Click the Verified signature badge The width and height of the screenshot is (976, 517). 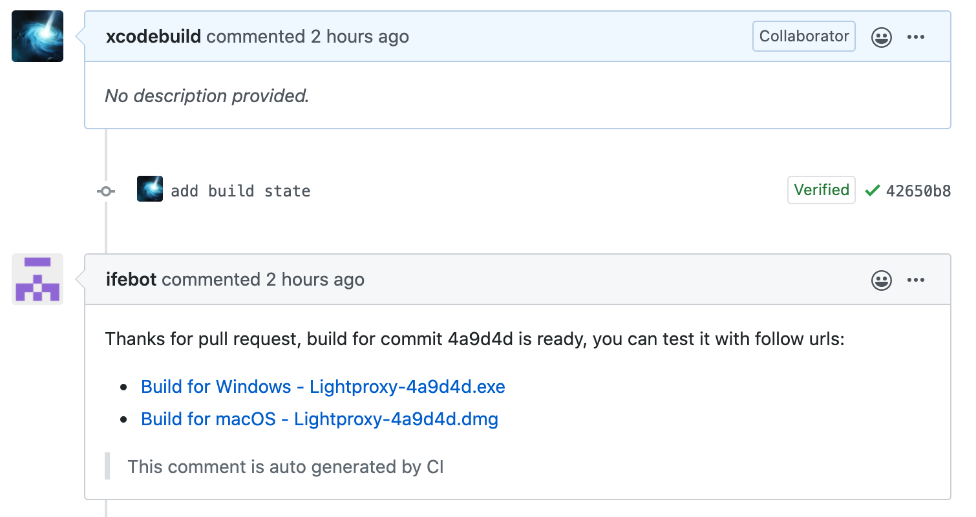pos(822,190)
